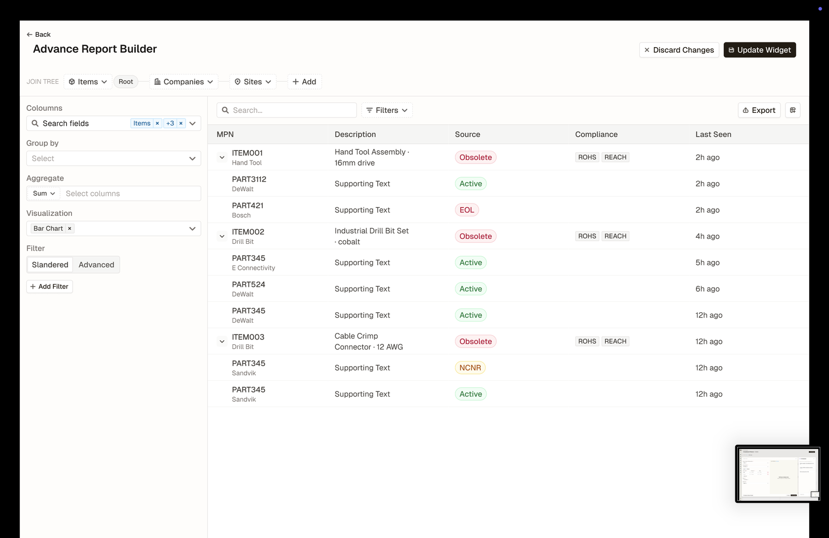Remove the Bar Chart visualization tag
This screenshot has width=829, height=538.
pyautogui.click(x=69, y=228)
